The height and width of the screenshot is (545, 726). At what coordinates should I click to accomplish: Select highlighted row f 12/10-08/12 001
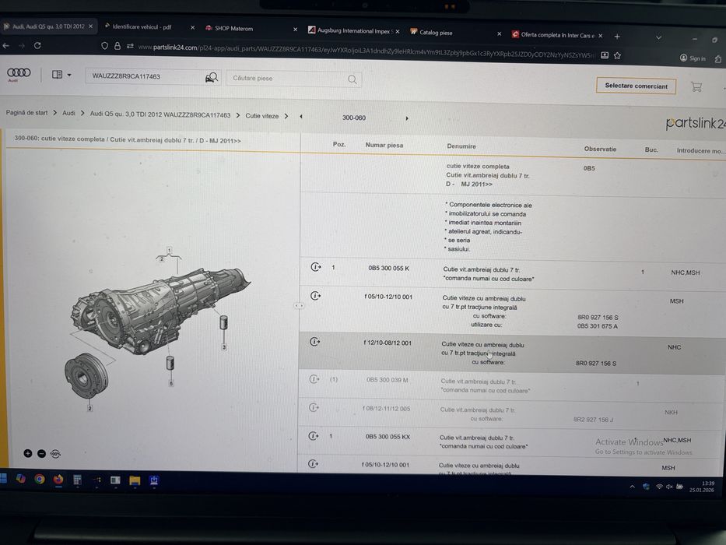[512, 353]
